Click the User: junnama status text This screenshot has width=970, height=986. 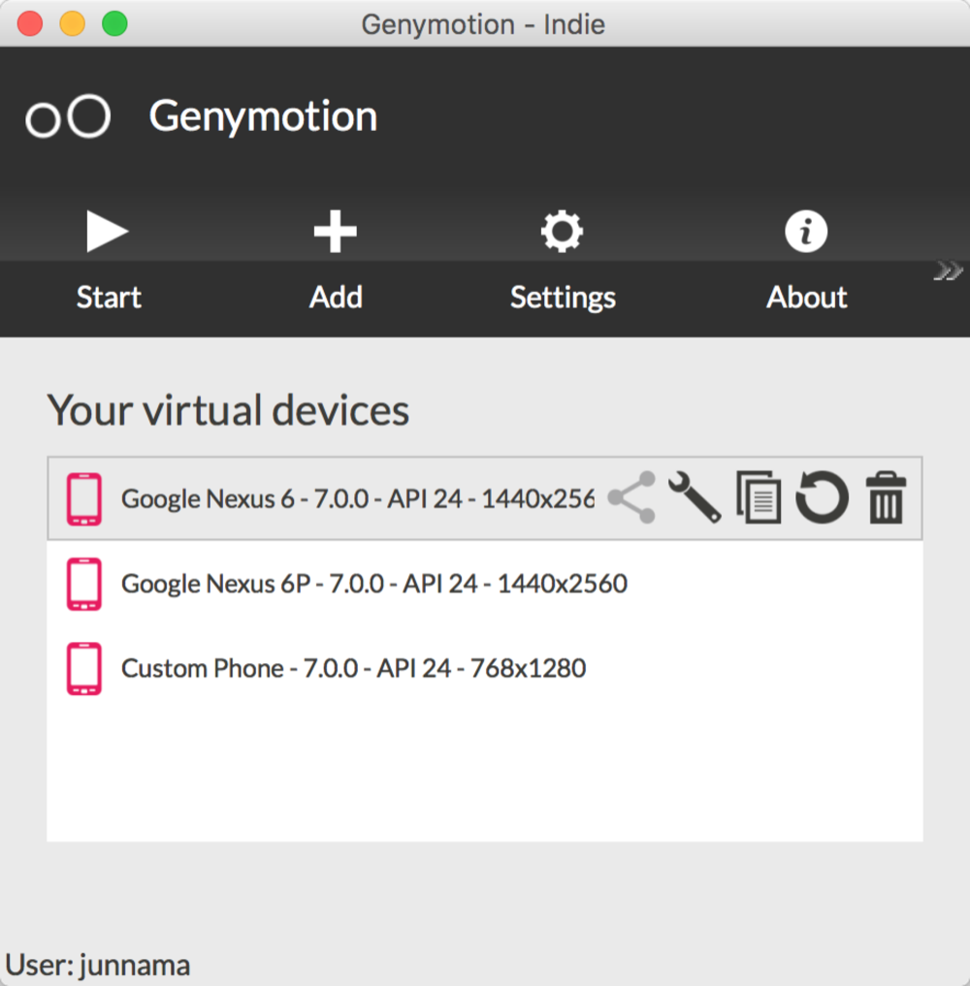98,966
